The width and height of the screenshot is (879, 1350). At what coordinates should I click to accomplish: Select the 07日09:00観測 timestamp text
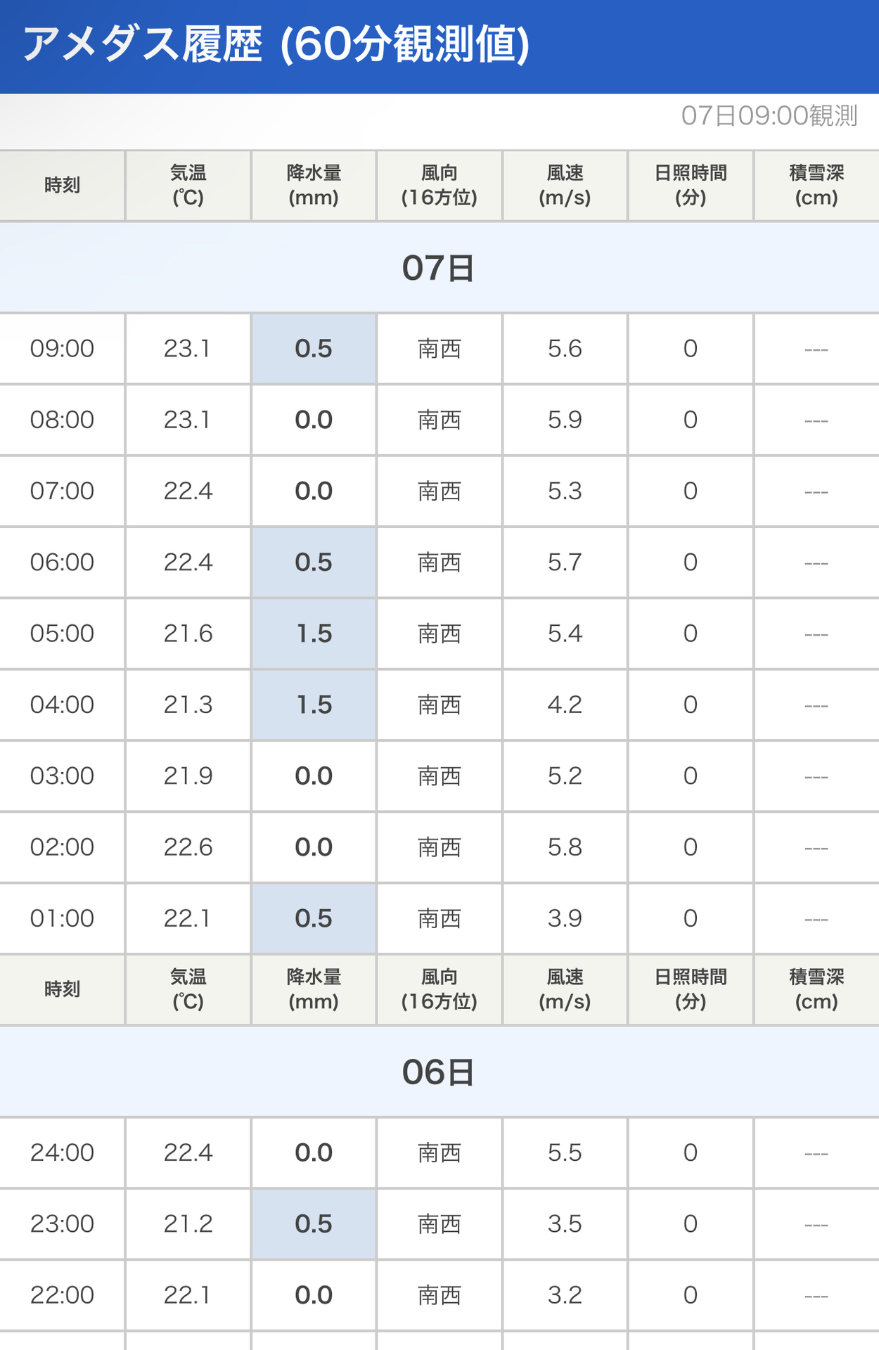pyautogui.click(x=769, y=115)
